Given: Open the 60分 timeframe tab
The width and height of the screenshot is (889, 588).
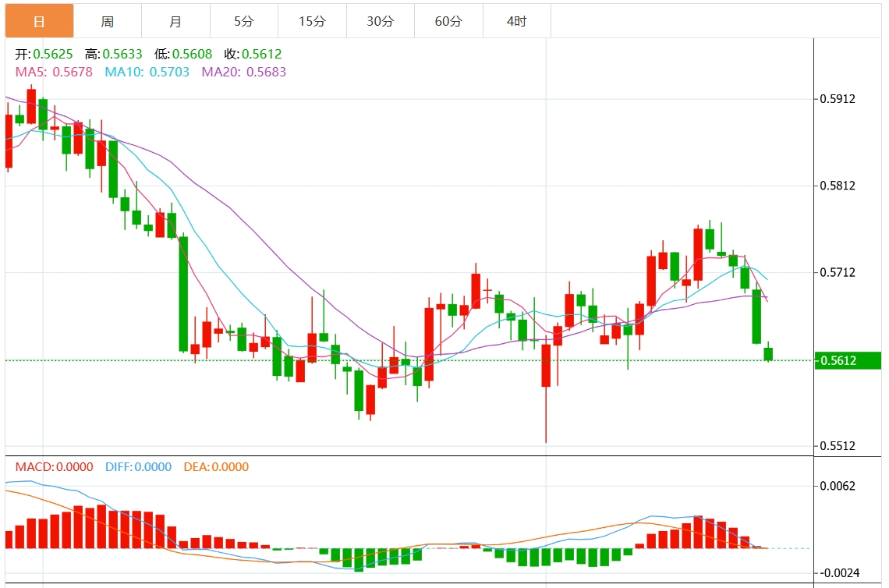Looking at the screenshot, I should (x=448, y=21).
